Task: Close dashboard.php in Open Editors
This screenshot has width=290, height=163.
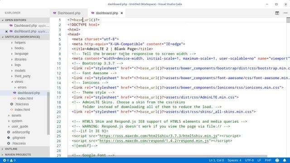Action: tap(6, 31)
